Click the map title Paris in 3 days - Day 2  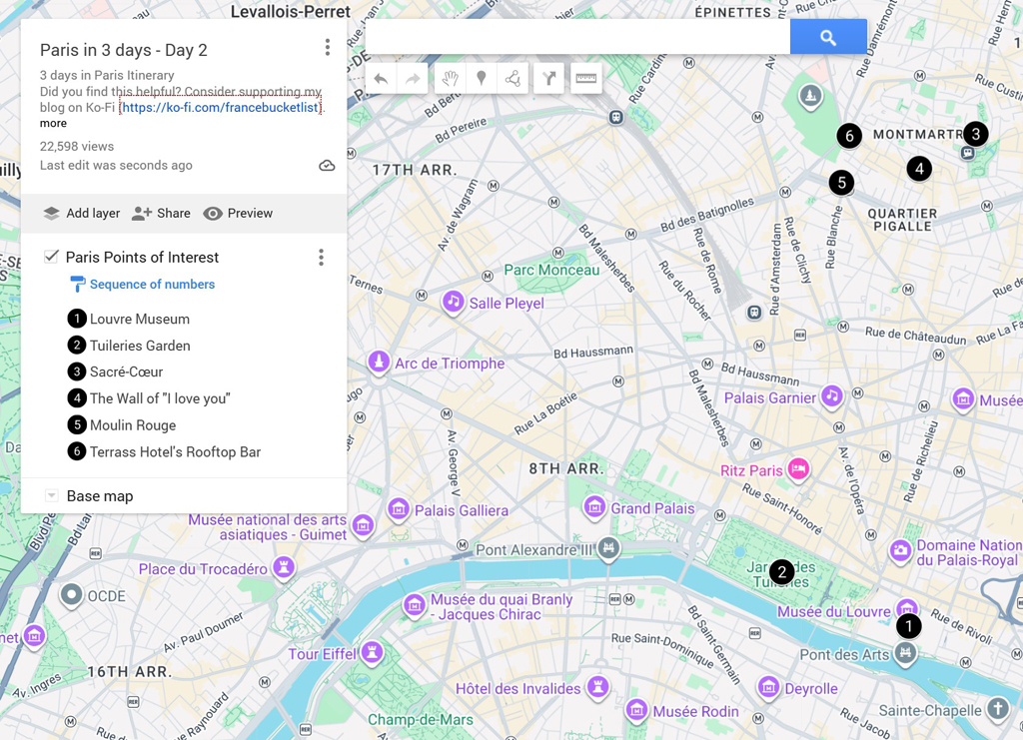coord(123,50)
